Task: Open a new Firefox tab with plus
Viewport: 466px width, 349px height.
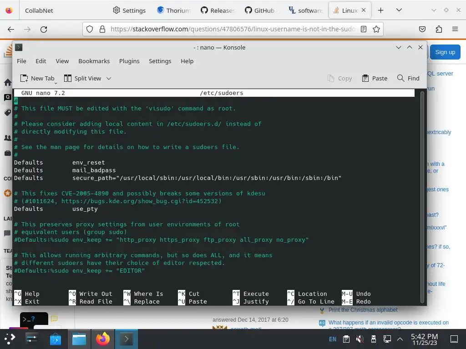Action: pyautogui.click(x=381, y=10)
